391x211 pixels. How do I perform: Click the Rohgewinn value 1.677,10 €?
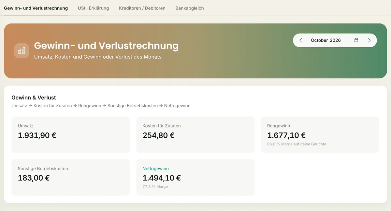[x=286, y=135]
